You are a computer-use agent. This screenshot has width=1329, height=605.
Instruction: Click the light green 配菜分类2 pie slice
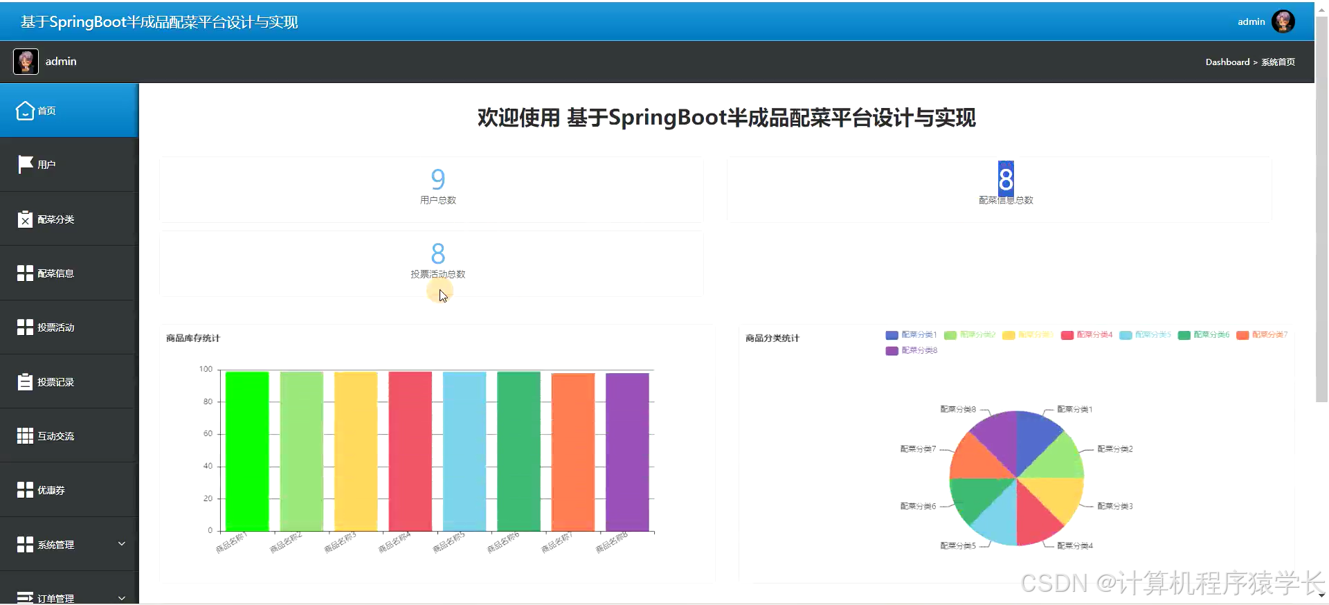point(1058,460)
